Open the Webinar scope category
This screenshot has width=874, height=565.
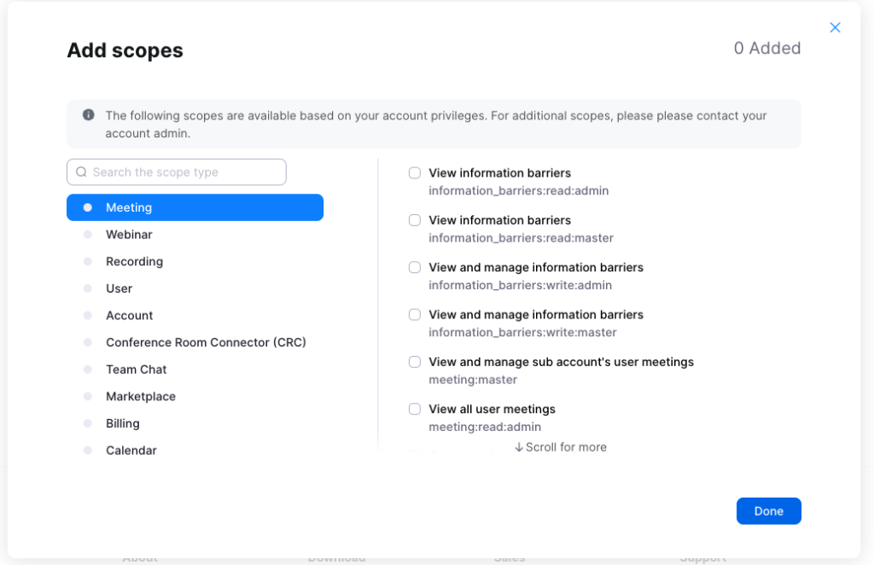[x=129, y=235]
